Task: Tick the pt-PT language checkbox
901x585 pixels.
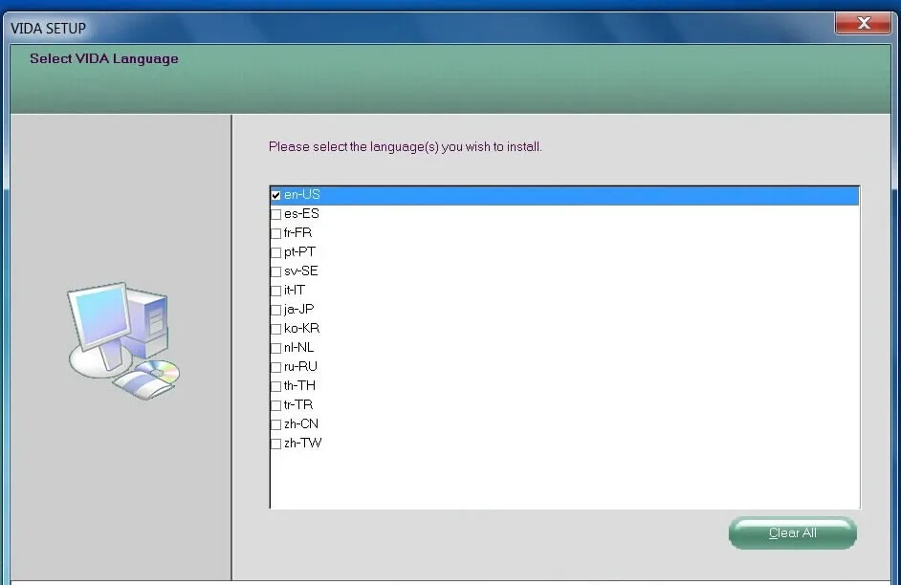Action: pyautogui.click(x=275, y=252)
